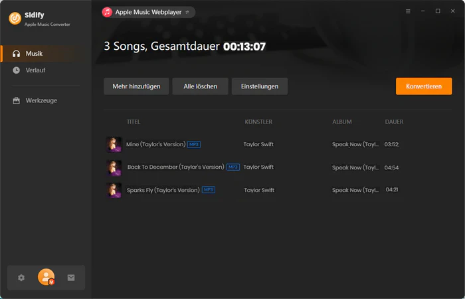The image size is (465, 299).
Task: Switch source via Apple Music Webplayer selector
Action: (149, 12)
